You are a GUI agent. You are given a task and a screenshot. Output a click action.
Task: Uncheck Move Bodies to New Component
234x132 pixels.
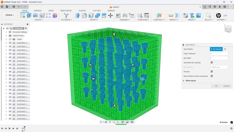click(212, 76)
